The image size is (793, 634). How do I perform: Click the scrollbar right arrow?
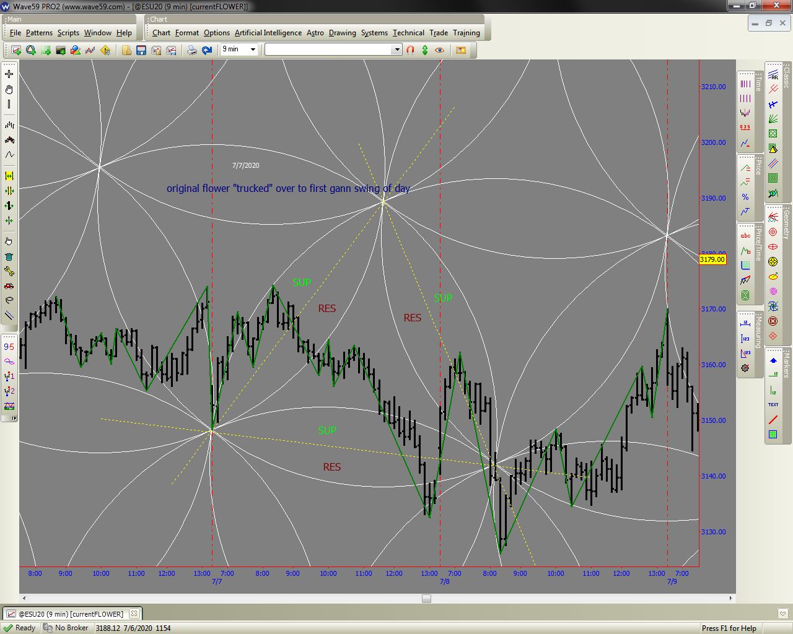731,598
